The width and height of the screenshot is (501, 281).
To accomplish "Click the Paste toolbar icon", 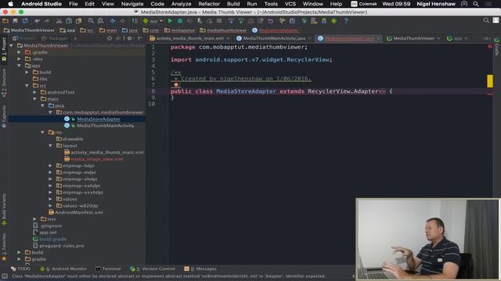I will click(x=78, y=21).
